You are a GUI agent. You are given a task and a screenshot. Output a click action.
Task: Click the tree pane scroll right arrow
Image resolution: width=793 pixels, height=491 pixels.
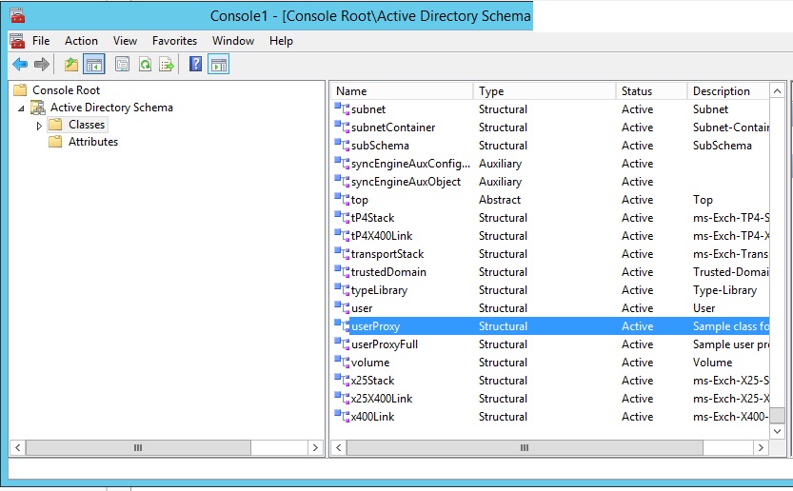coord(315,447)
